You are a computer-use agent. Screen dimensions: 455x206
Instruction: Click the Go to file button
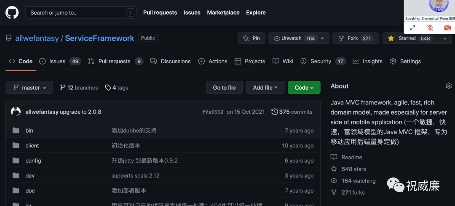pyautogui.click(x=224, y=88)
